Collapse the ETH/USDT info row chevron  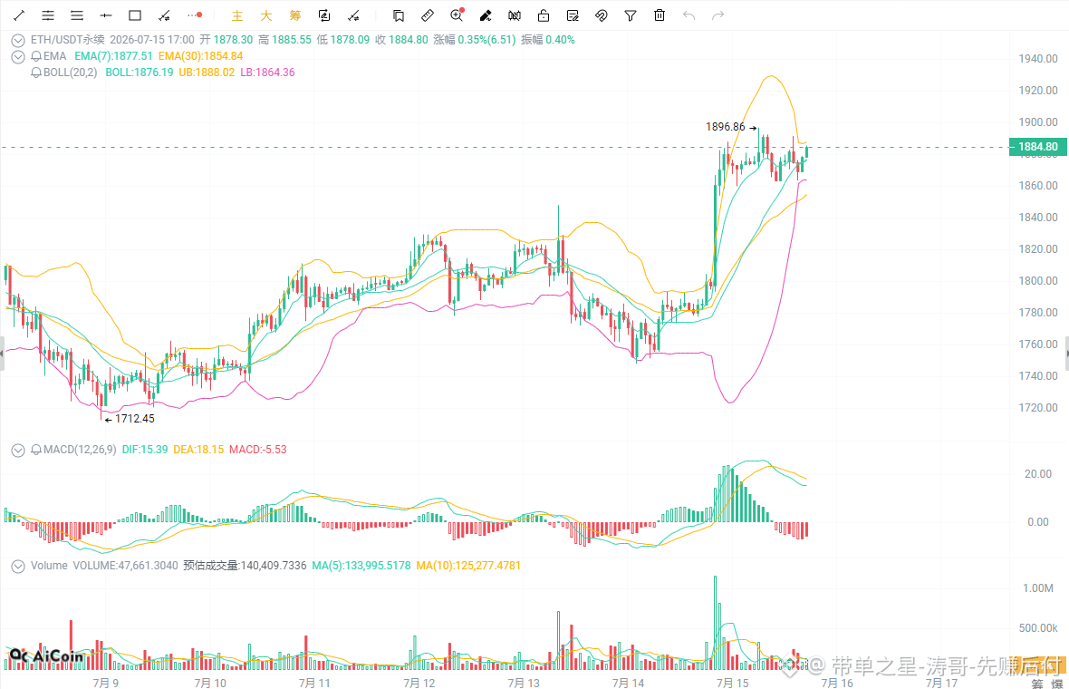click(x=18, y=41)
